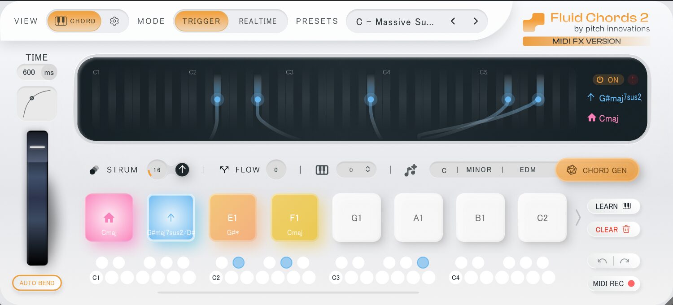Click highlighted blue black-key in C3 octave
This screenshot has height=305, width=673.
[423, 262]
